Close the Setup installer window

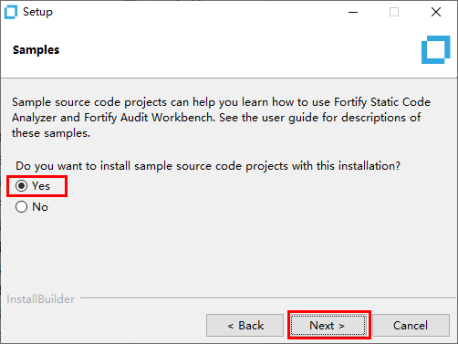click(436, 12)
